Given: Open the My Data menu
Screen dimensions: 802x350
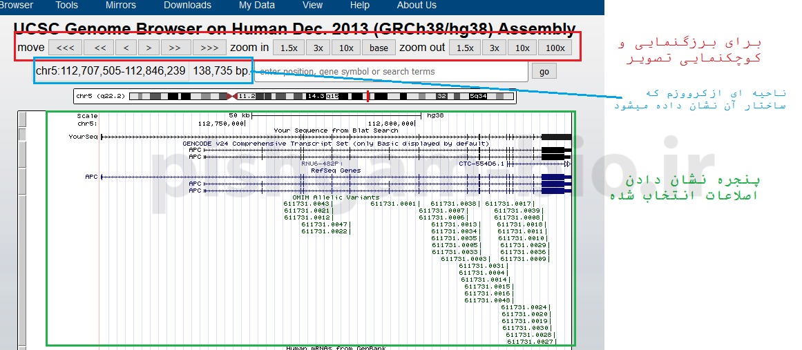Looking at the screenshot, I should [257, 6].
